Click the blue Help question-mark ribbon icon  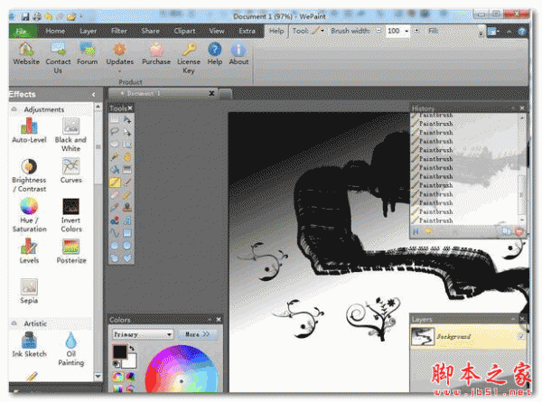[x=215, y=50]
